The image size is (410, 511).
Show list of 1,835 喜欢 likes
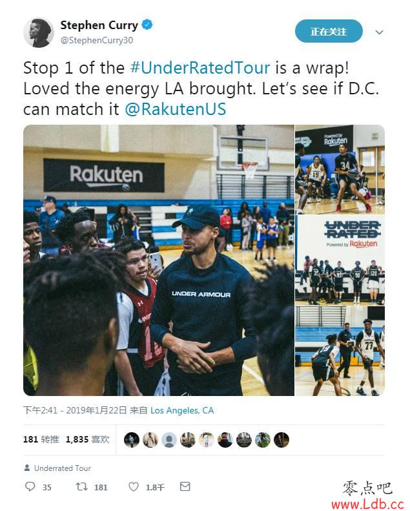point(87,439)
